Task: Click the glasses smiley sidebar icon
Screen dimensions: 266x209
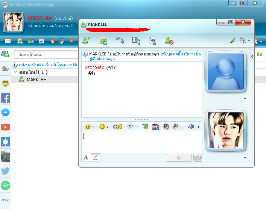Action: 5,84
